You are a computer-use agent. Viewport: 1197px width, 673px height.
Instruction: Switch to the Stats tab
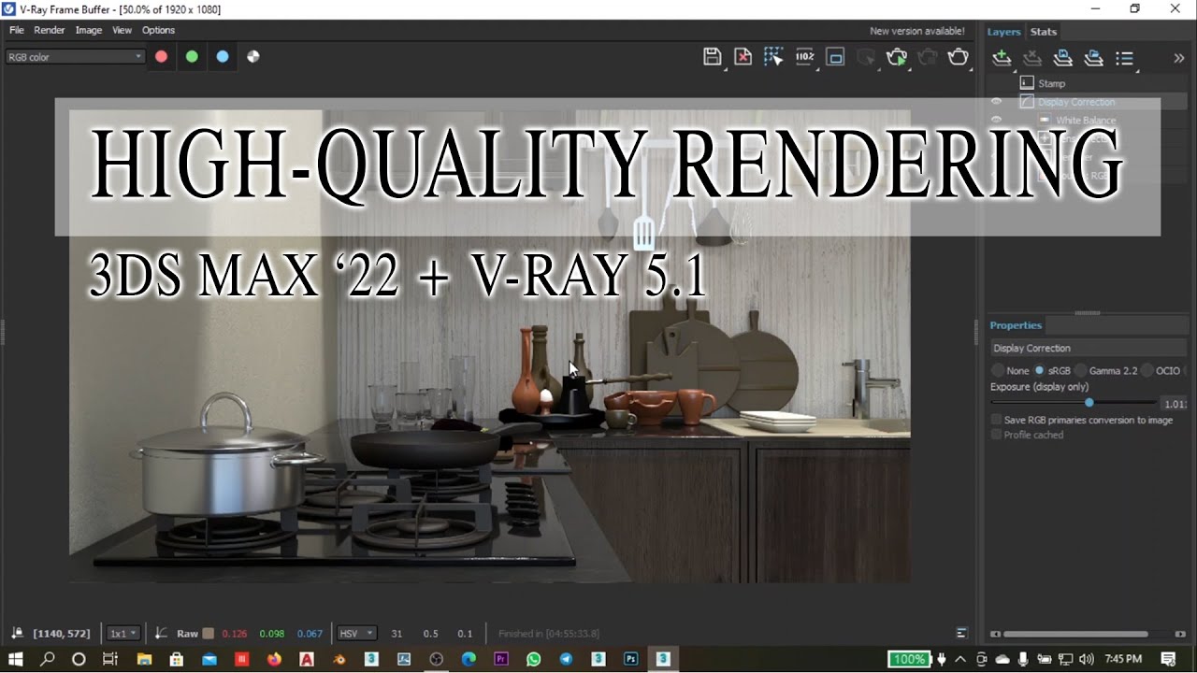[x=1044, y=32]
